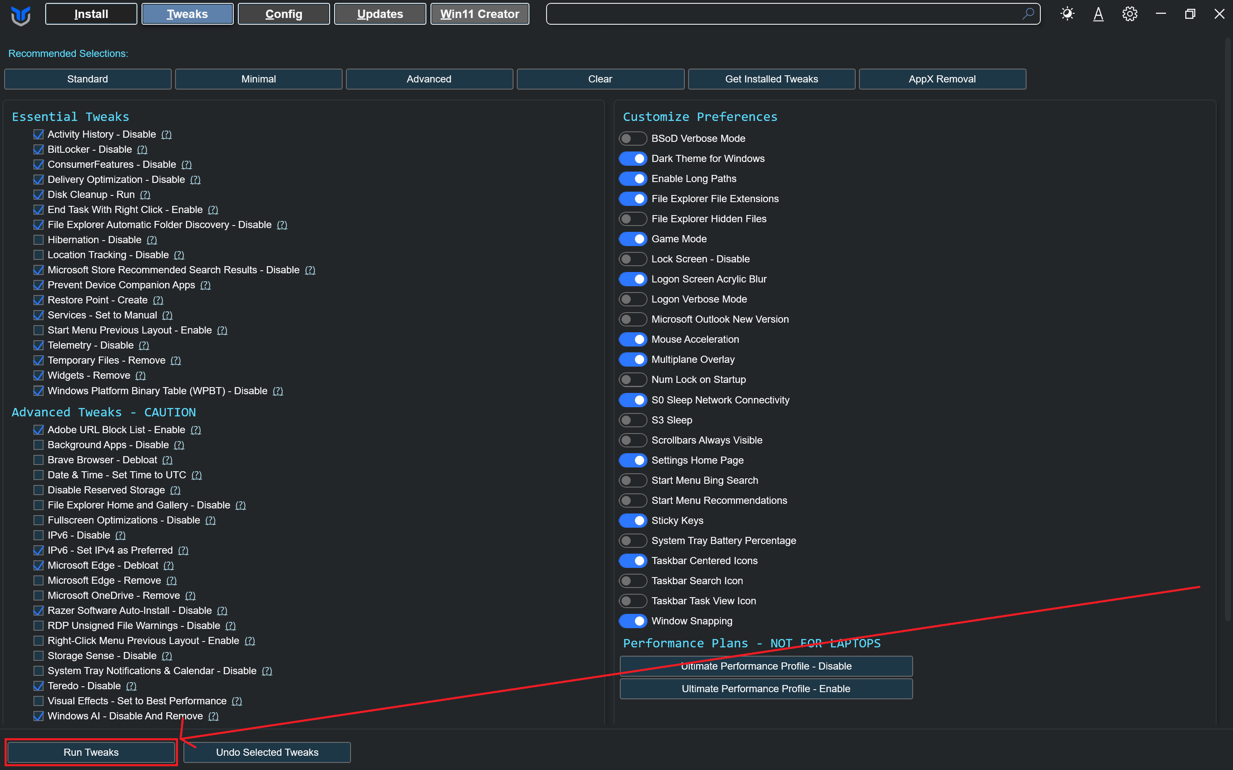This screenshot has height=770, width=1233.
Task: Open the font scaling icon
Action: pyautogui.click(x=1099, y=14)
